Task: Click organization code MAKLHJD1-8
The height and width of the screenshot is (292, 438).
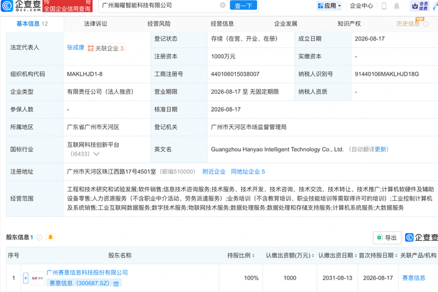Action: click(84, 74)
